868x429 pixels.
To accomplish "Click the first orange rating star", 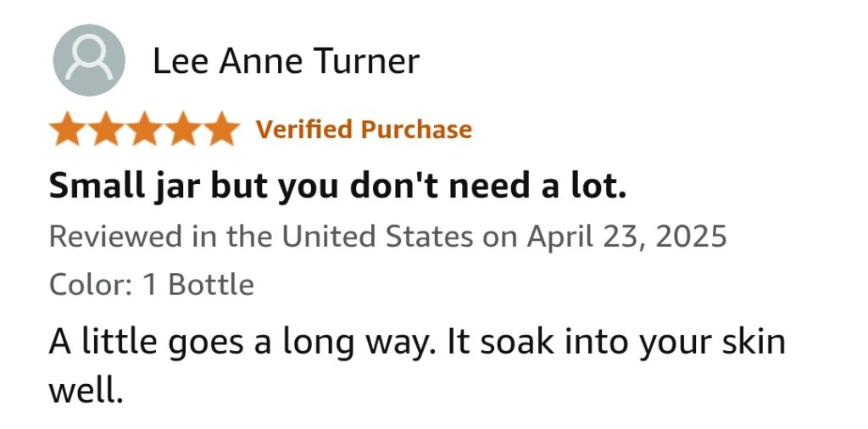I will (x=68, y=128).
